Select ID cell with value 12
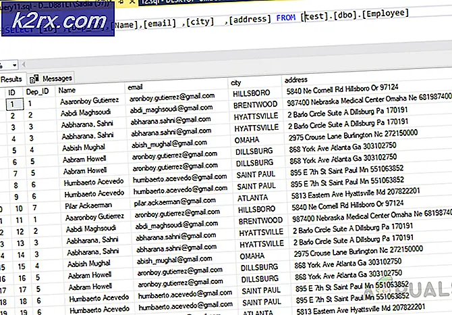The width and height of the screenshot is (452, 315). pyautogui.click(x=20, y=232)
